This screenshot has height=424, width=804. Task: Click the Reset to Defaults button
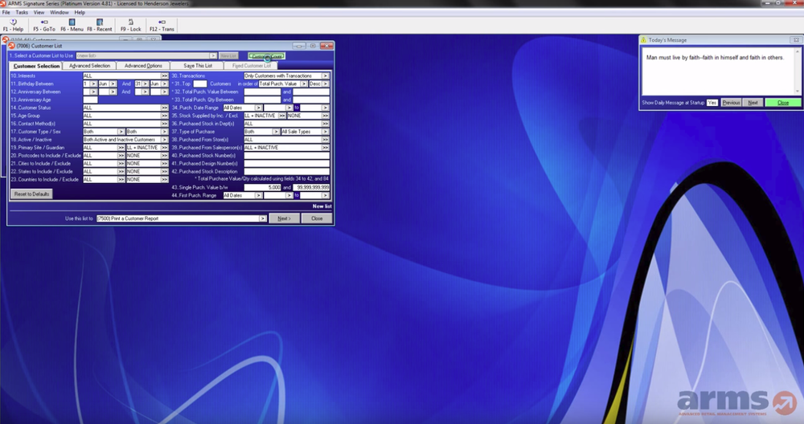click(31, 194)
